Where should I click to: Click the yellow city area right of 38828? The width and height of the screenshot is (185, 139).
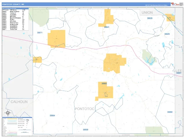[170, 18]
